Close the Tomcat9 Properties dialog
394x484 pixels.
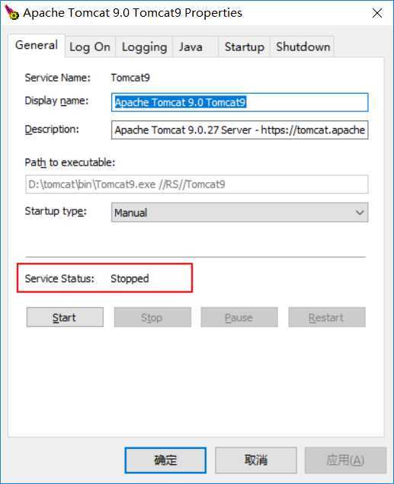(377, 13)
